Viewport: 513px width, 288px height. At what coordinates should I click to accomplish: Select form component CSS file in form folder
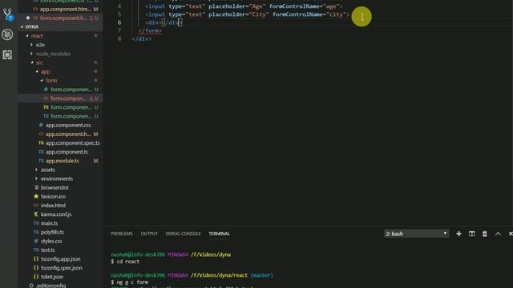[x=71, y=90]
